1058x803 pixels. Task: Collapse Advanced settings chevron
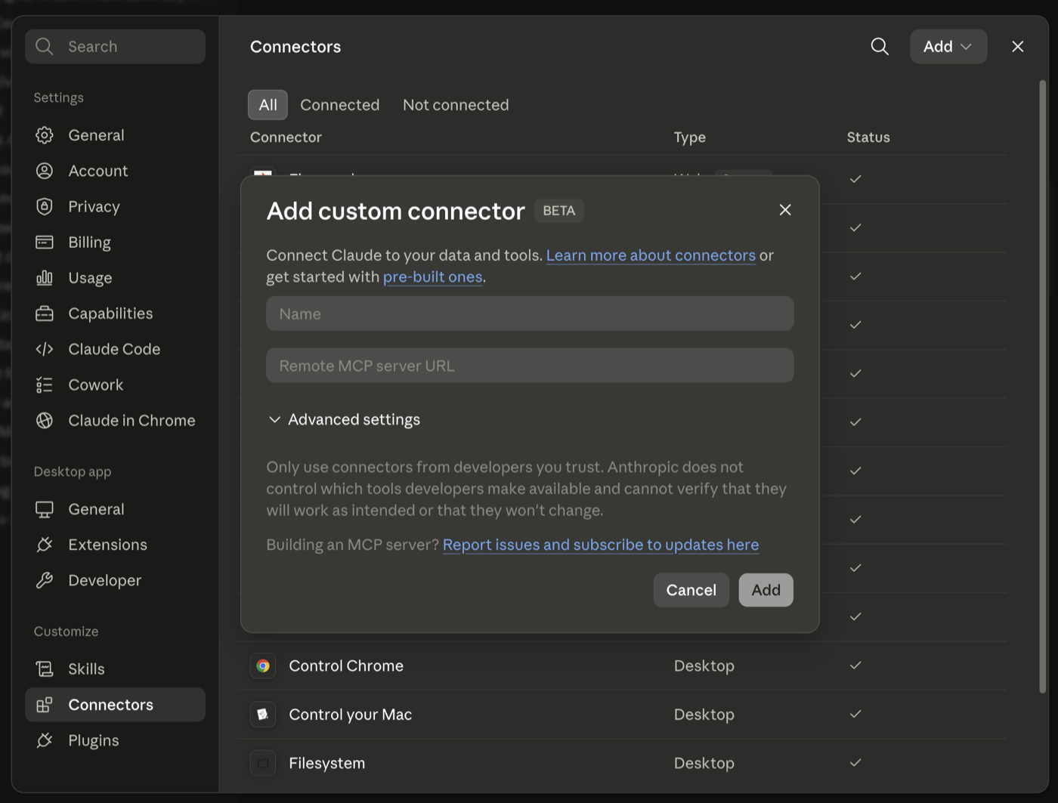[x=274, y=419]
